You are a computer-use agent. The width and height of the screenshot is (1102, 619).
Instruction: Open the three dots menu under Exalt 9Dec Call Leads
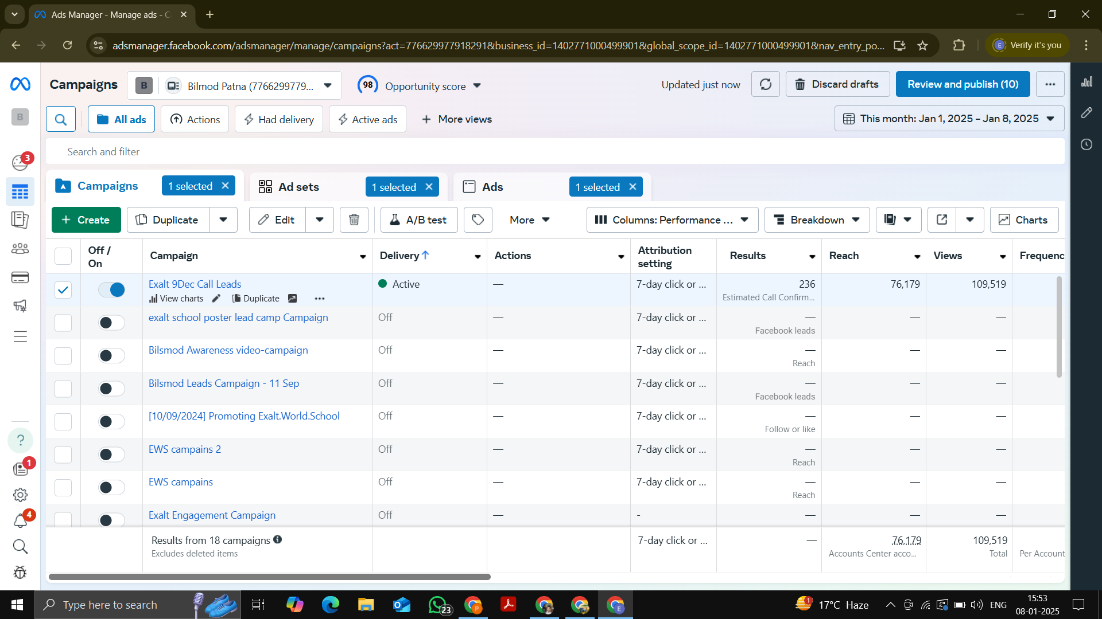click(x=320, y=299)
